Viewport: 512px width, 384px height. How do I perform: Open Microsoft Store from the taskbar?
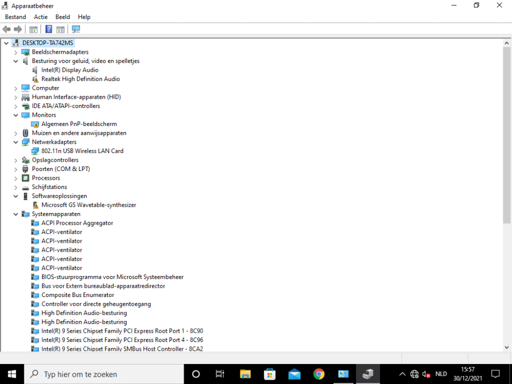tap(270, 374)
